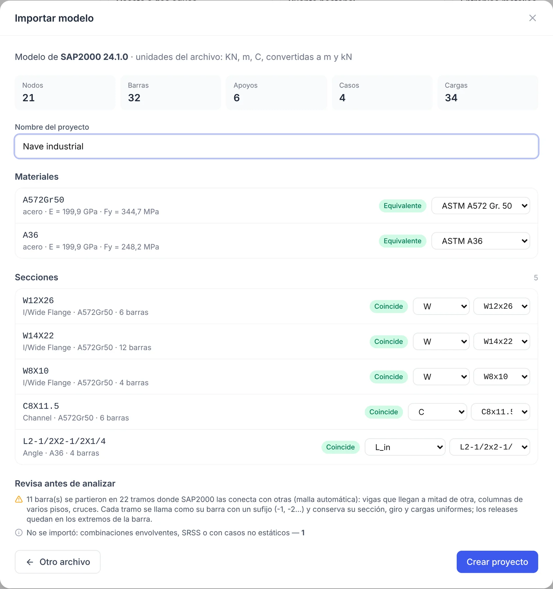Open the ASTM A572 Gr. 50 material dropdown

480,206
